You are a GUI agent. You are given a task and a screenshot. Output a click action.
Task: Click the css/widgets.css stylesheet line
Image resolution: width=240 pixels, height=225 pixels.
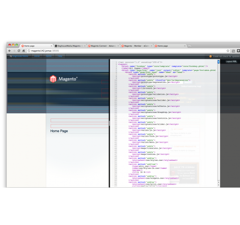[155, 178]
